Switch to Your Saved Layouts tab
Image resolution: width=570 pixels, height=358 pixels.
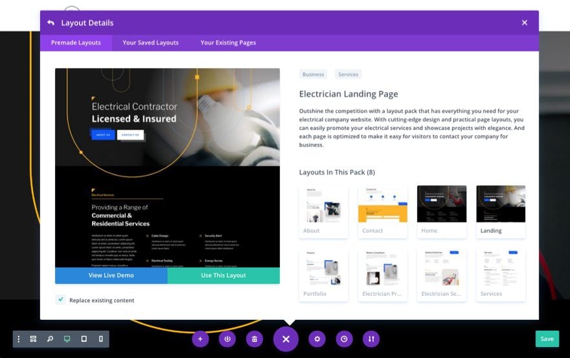click(150, 43)
